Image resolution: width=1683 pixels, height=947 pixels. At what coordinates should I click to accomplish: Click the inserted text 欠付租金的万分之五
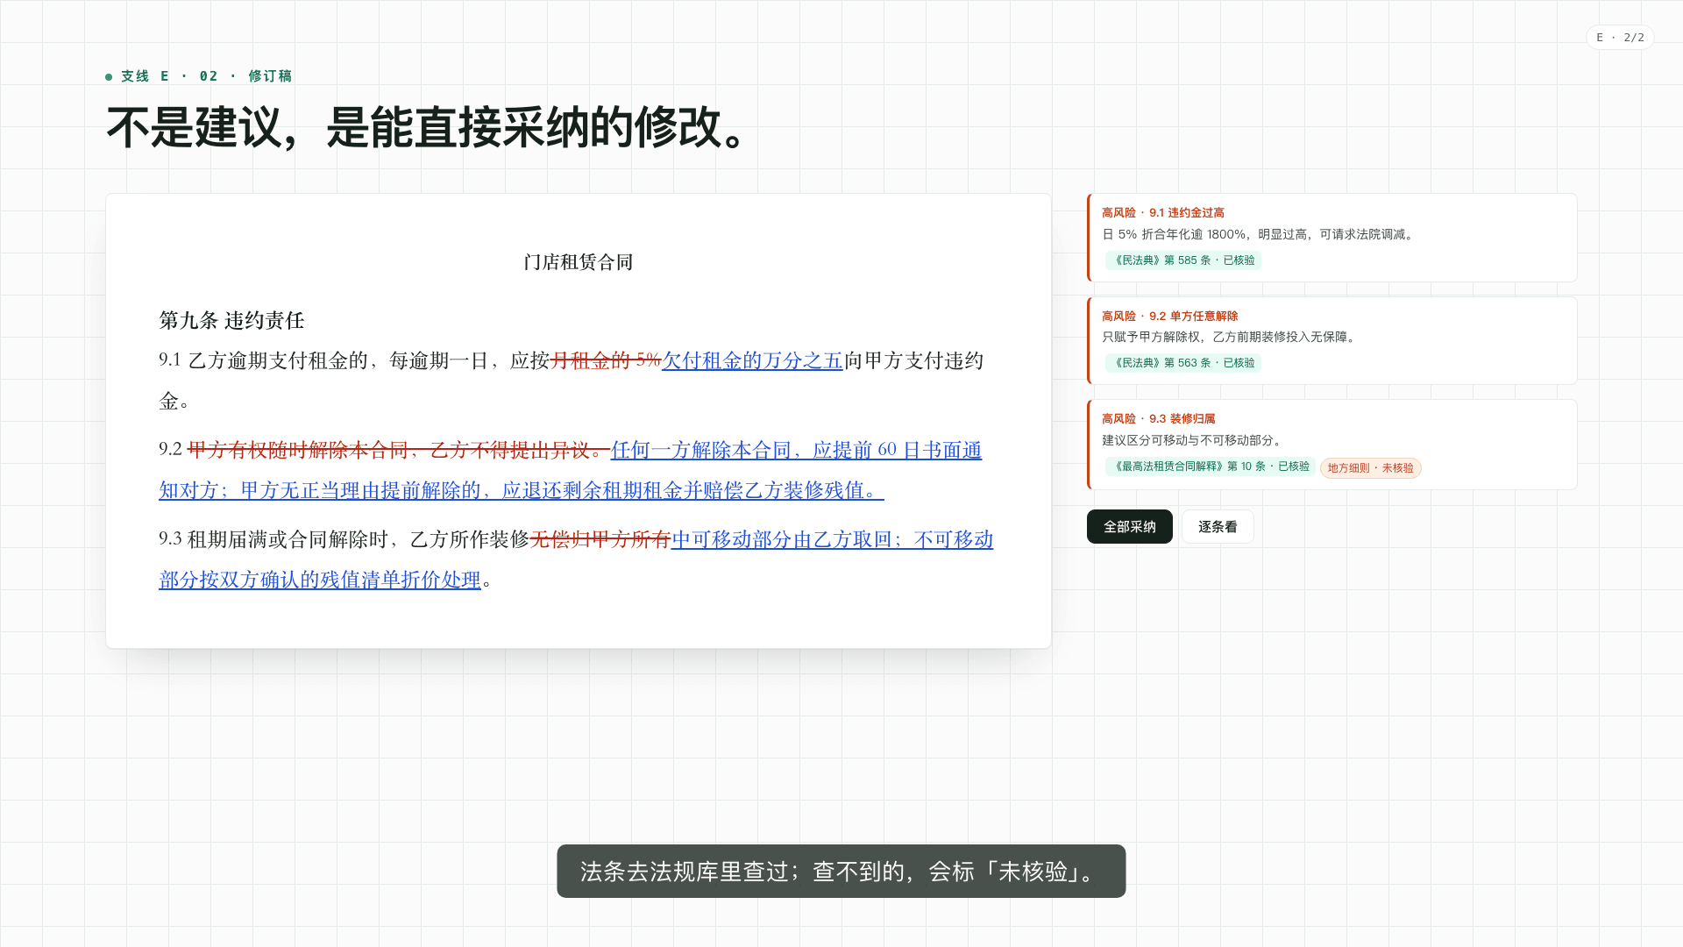pos(752,360)
